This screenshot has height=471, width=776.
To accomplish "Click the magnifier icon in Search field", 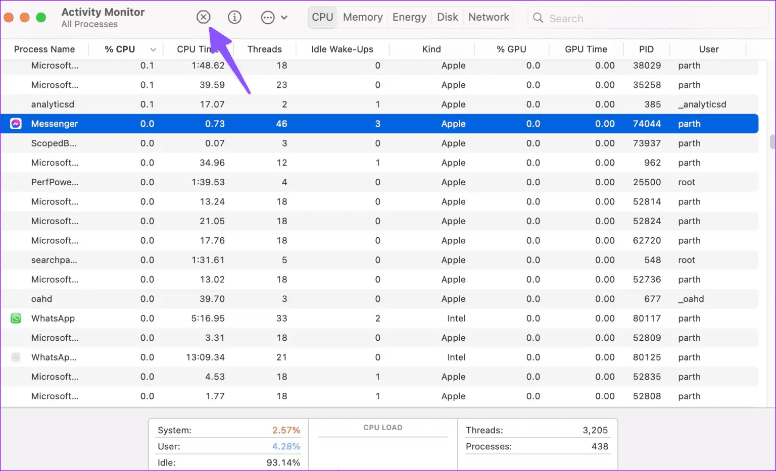I will pos(539,18).
